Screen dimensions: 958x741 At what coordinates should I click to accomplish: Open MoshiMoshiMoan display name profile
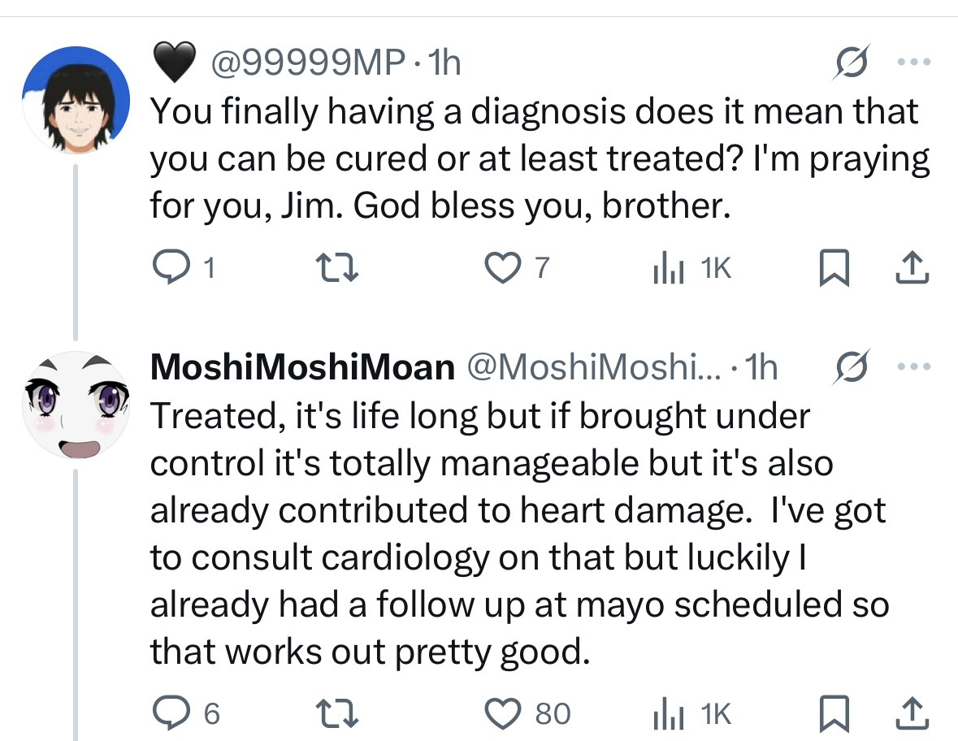click(x=302, y=368)
